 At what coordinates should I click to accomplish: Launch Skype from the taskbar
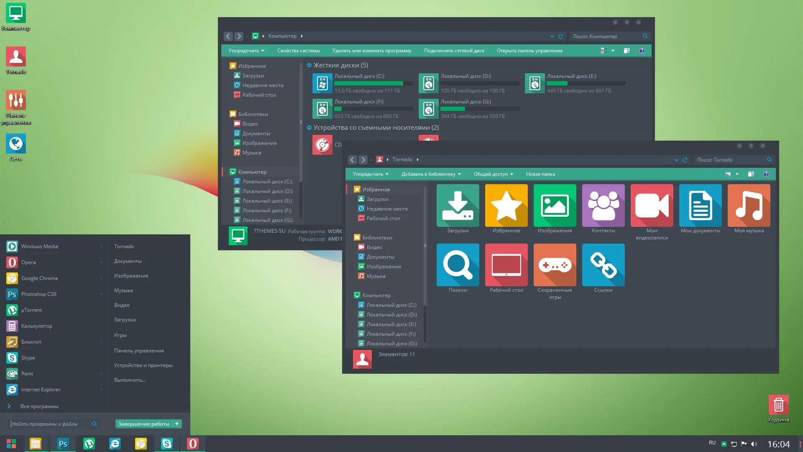click(x=166, y=443)
